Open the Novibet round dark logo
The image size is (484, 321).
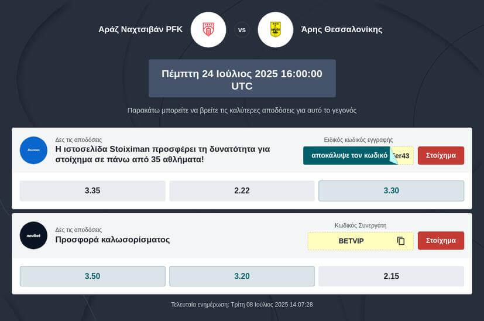pos(33,235)
